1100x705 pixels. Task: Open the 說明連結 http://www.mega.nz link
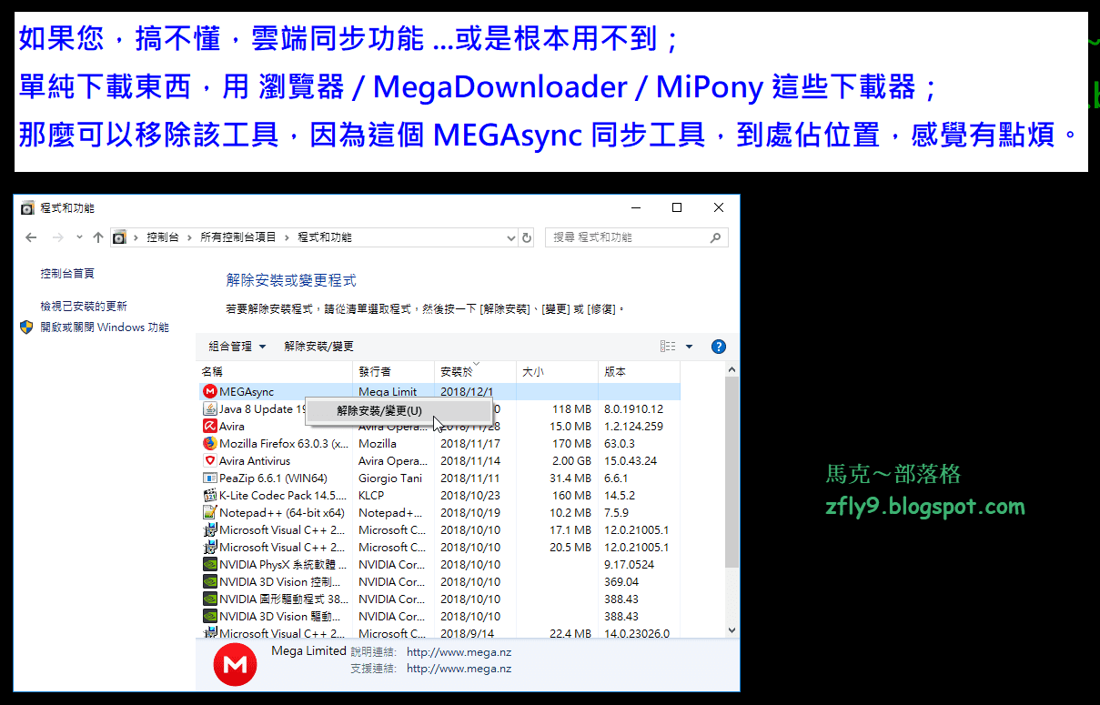click(x=459, y=652)
